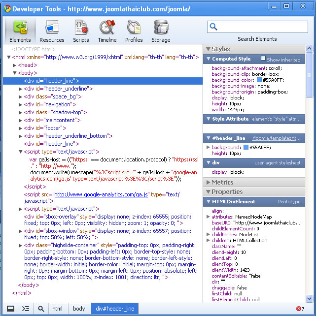The height and width of the screenshot is (316, 316).
Task: Select the DOCTYPE html node
Action: click(34, 49)
